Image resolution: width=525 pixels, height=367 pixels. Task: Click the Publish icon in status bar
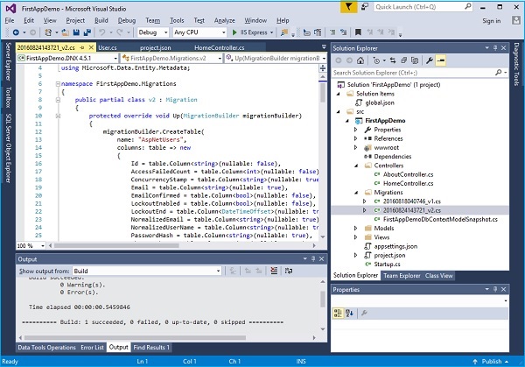(477, 361)
